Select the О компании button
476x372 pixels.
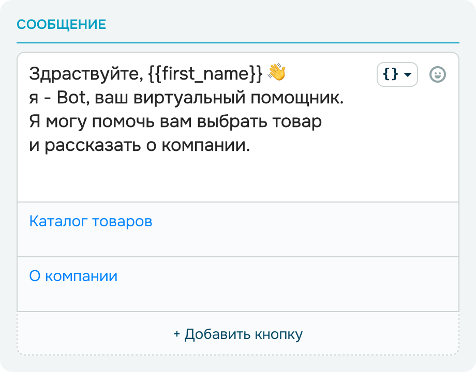(73, 276)
